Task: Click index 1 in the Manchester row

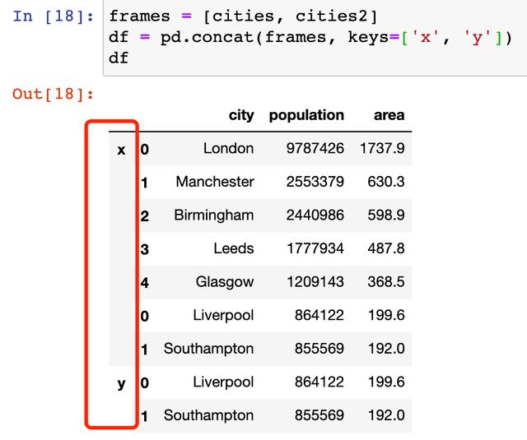Action: tap(145, 183)
